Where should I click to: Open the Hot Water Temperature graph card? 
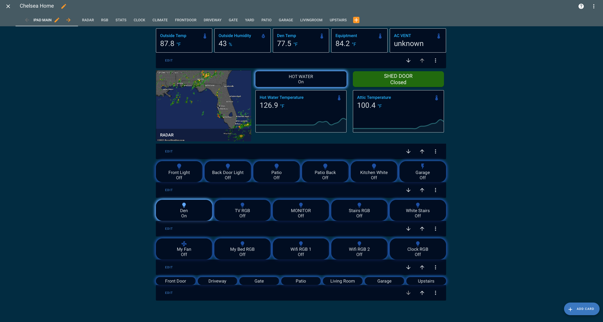pos(301,111)
